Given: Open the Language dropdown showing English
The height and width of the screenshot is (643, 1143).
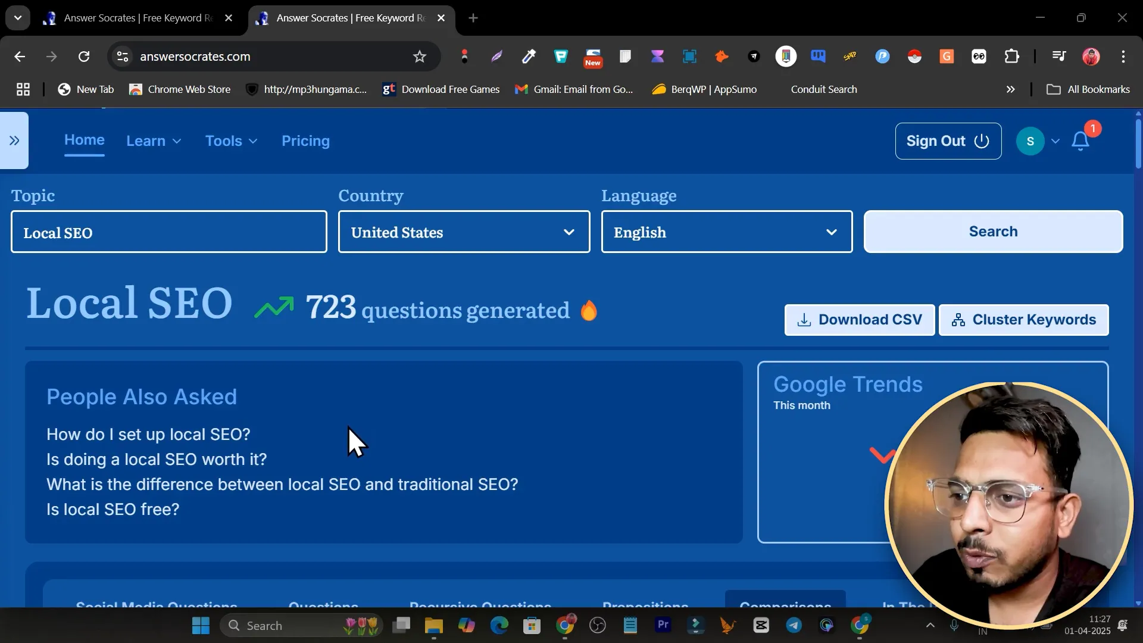Looking at the screenshot, I should click(726, 232).
